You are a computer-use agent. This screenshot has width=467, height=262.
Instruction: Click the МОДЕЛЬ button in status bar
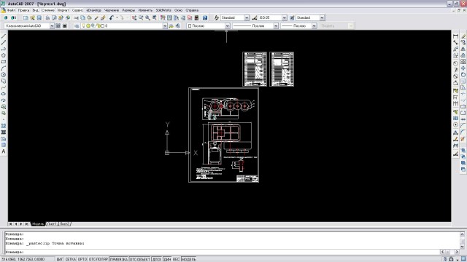point(188,259)
